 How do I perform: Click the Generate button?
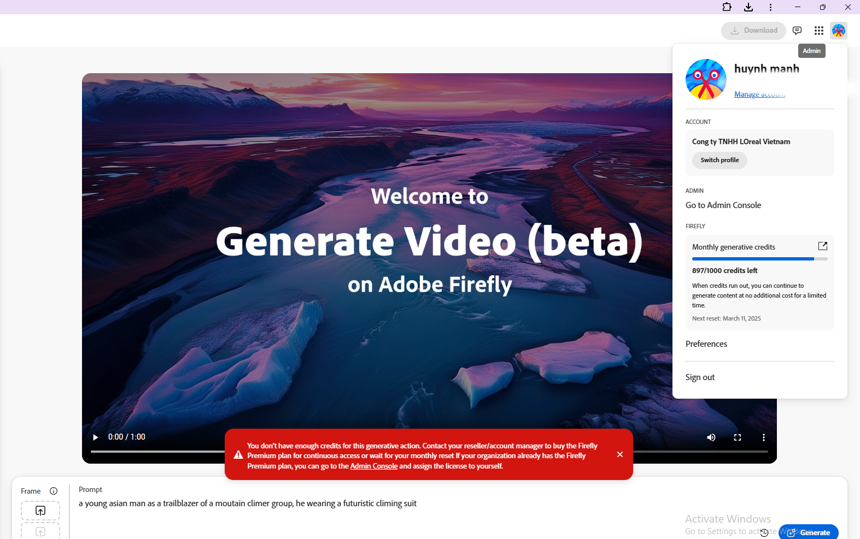(809, 532)
